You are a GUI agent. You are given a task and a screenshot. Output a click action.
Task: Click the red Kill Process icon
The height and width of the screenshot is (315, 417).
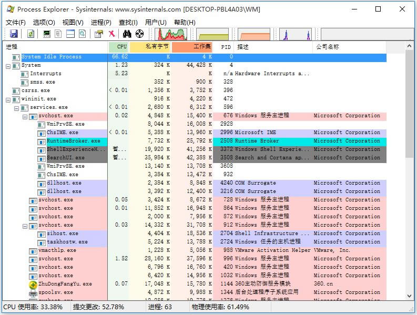pyautogui.click(x=111, y=34)
